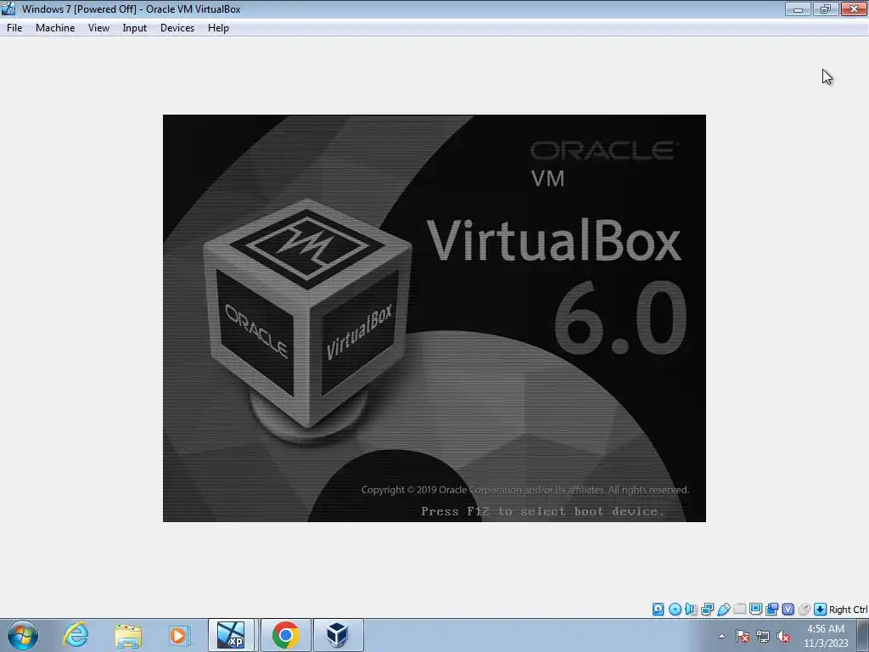Close the Windows 7 VM window

pos(854,8)
